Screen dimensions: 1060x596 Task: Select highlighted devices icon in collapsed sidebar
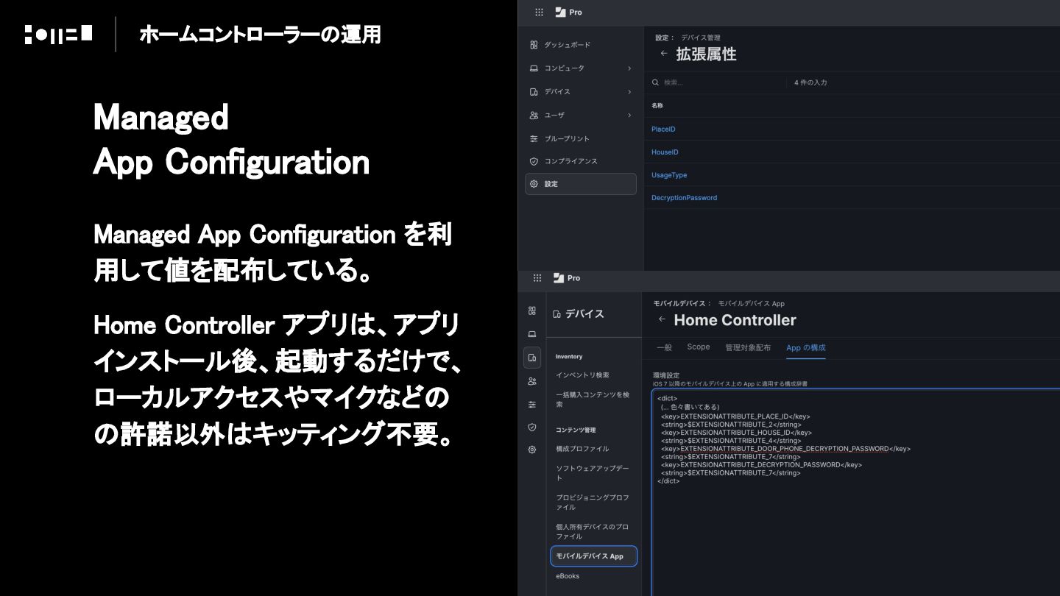(x=532, y=358)
